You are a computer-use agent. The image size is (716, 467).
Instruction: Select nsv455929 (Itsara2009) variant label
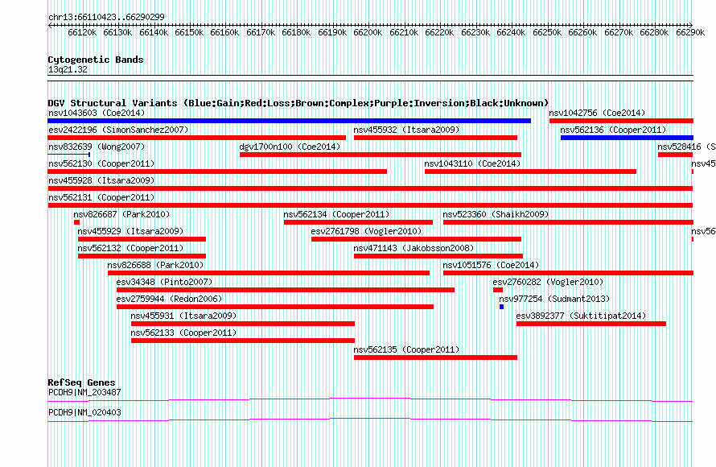tap(130, 231)
